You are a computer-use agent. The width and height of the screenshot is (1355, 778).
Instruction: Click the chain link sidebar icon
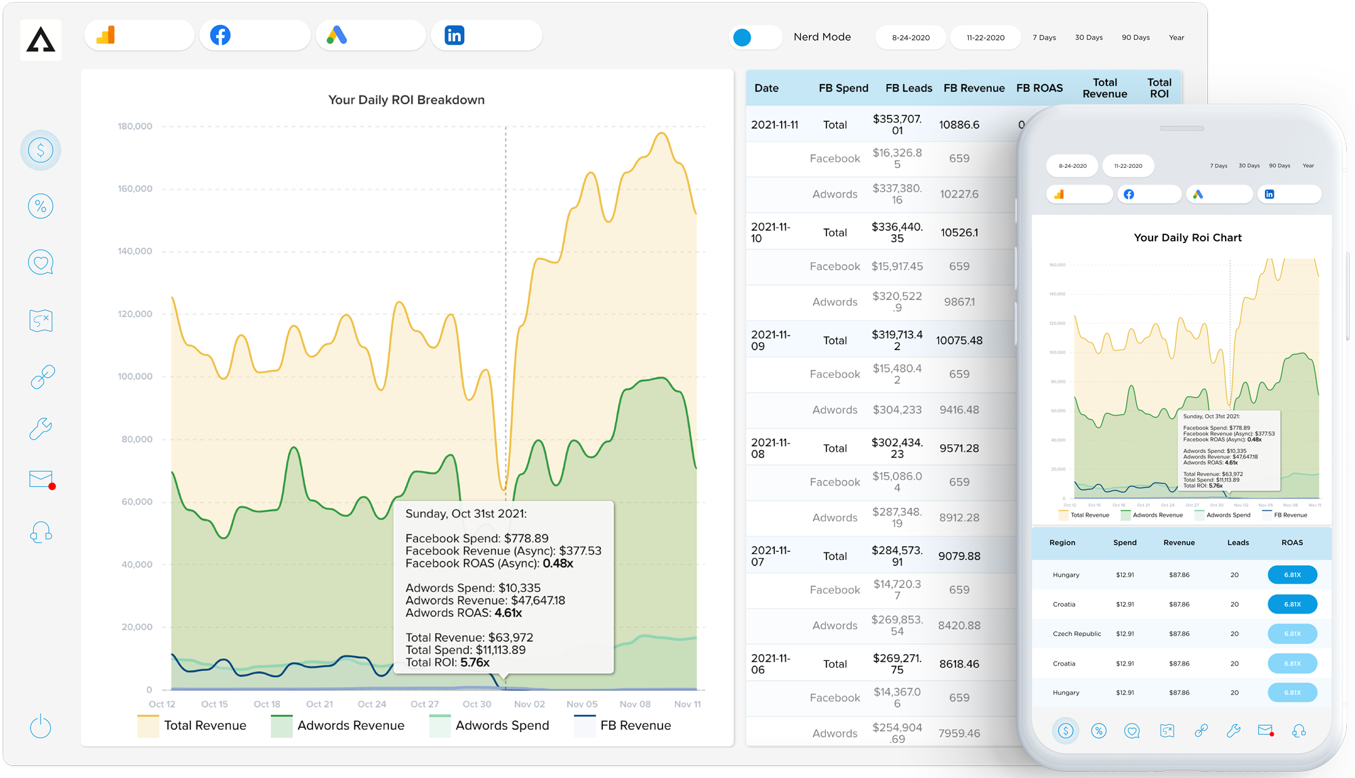tap(42, 376)
